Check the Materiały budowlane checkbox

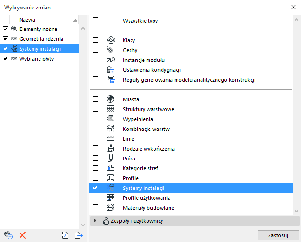(95, 207)
